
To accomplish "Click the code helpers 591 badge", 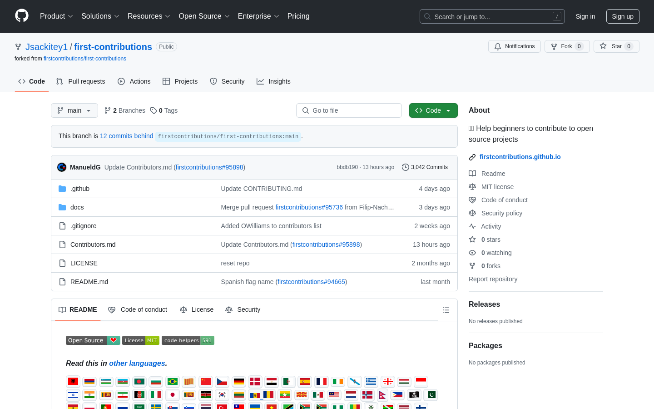I will [188, 340].
